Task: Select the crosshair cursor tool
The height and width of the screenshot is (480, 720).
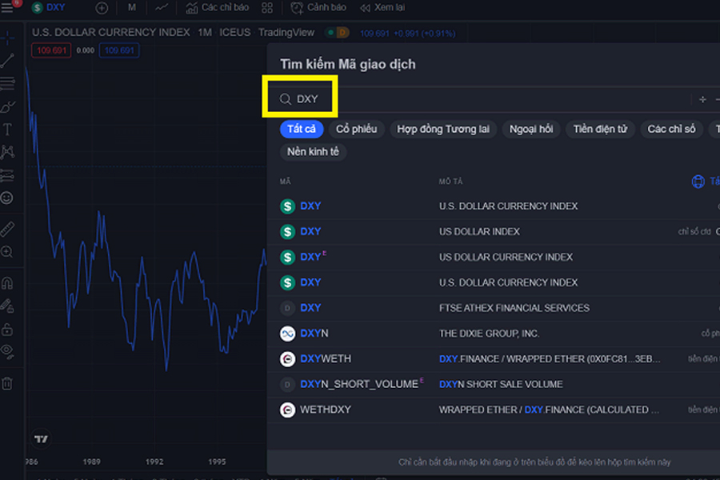Action: click(x=7, y=38)
